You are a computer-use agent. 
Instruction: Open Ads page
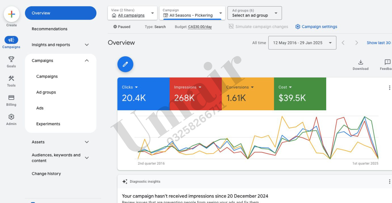(x=40, y=108)
